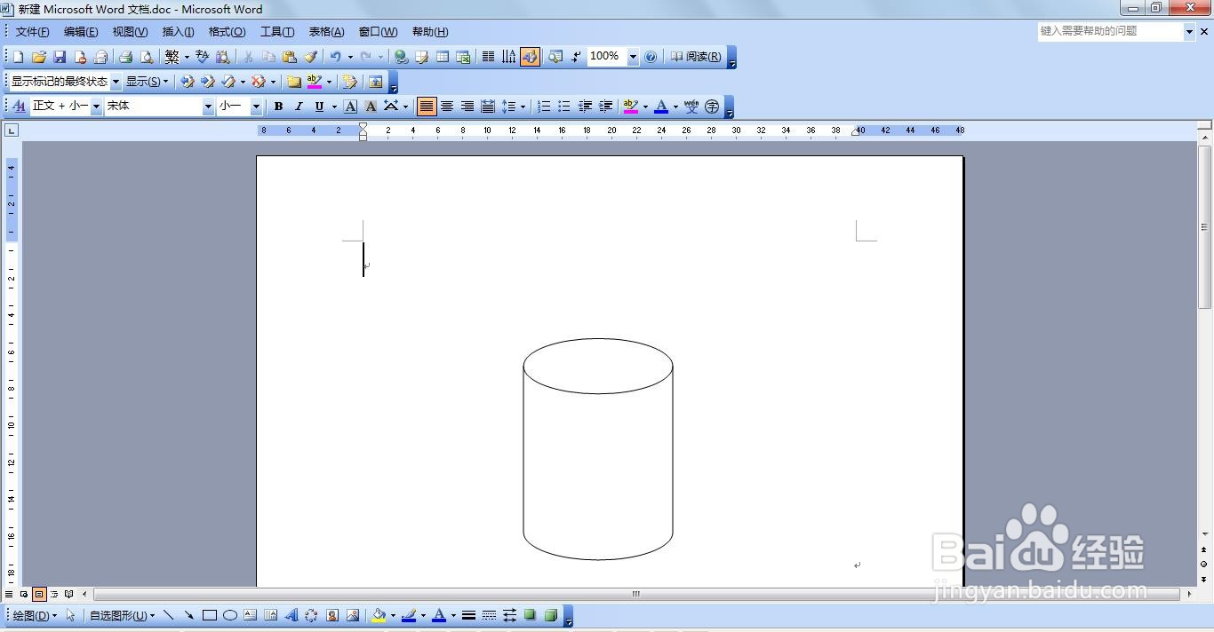Screen dimensions: 1214x632
Task: Insert a hyperlink with the globe icon
Action: coord(402,57)
